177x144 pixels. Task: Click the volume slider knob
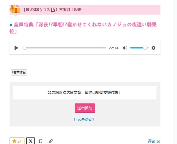click(x=145, y=48)
